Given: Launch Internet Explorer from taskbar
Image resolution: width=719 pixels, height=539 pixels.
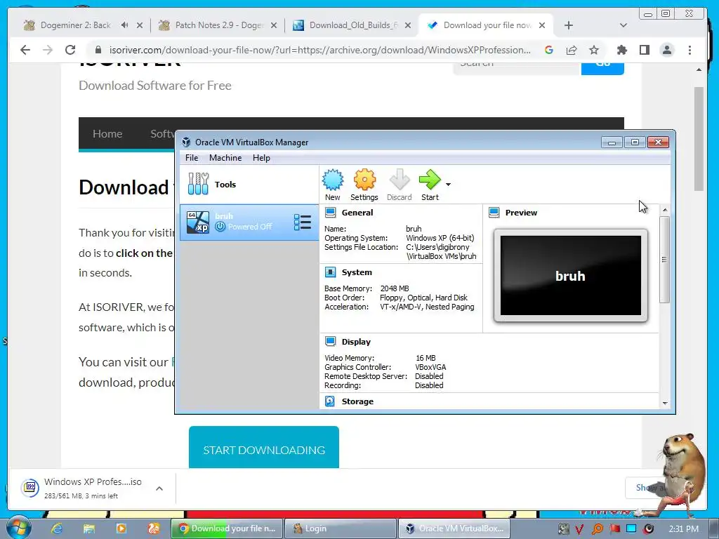Looking at the screenshot, I should [x=56, y=528].
